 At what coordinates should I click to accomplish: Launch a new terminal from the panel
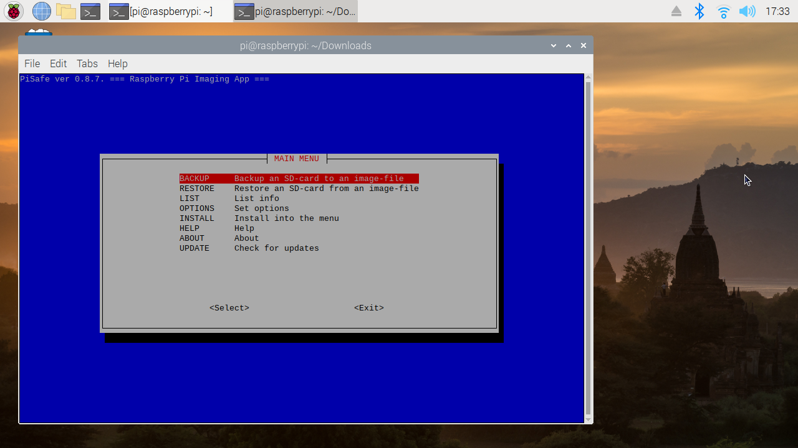point(90,11)
